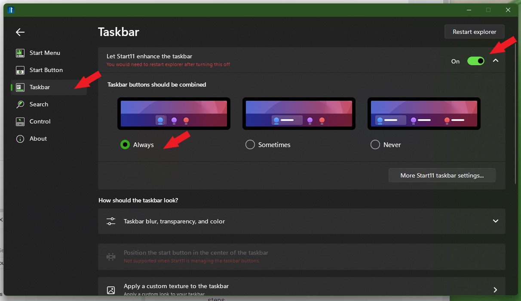The width and height of the screenshot is (521, 301).
Task: Turn off Let Start11 enhance the taskbar
Action: pos(476,61)
